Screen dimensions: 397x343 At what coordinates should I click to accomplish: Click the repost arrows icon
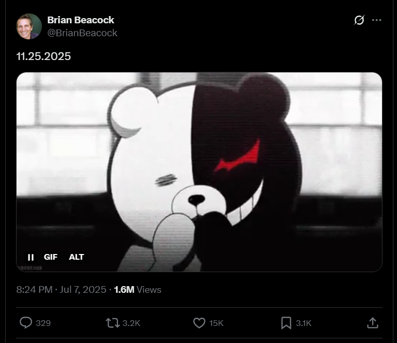[113, 323]
